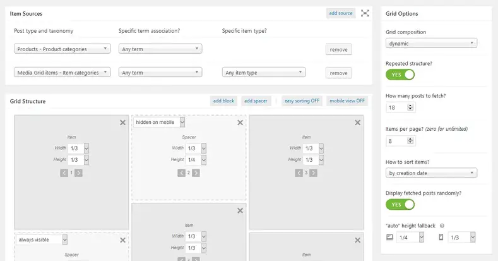This screenshot has width=498, height=261.
Task: Click the fullscreen expand icon in Item Sources
Action: tap(365, 13)
